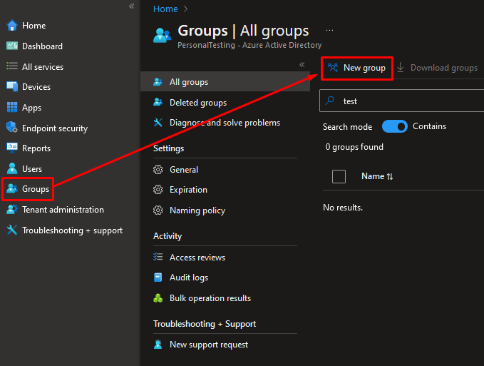The image size is (484, 366).
Task: Open Devices in the sidebar
Action: point(36,87)
